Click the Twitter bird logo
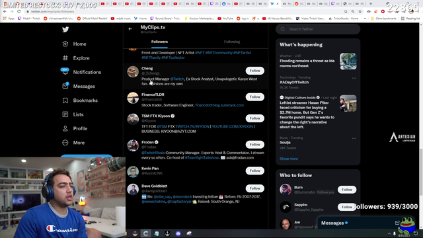Screen dimensions: 423x238 pyautogui.click(x=65, y=29)
